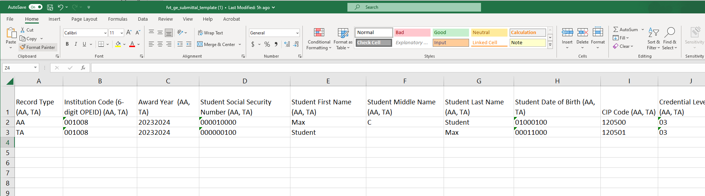Toggle Wrap Text on selected cells
705x196 pixels.
[x=210, y=33]
